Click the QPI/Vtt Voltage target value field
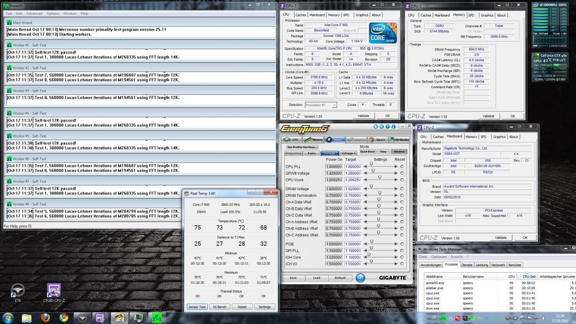Viewport: 576px width, 324px height. [x=352, y=173]
